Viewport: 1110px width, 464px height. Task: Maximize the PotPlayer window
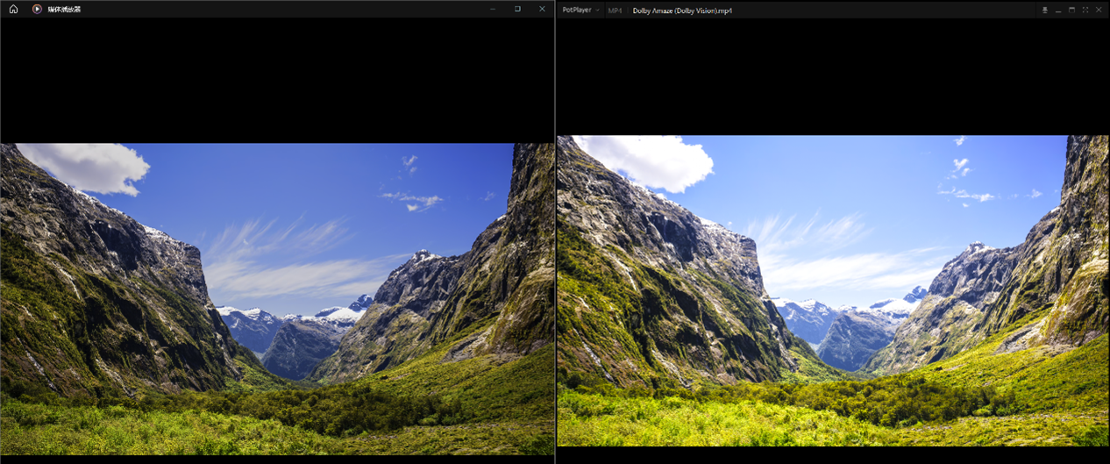[x=1071, y=11]
